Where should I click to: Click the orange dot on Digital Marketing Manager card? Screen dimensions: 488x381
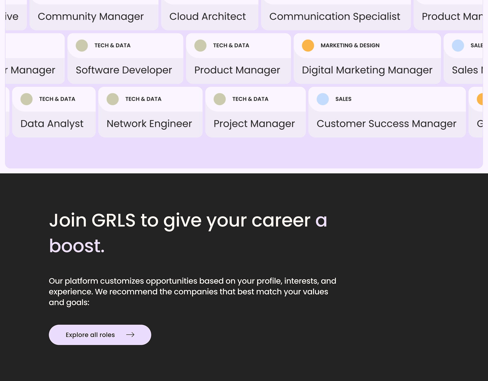click(x=308, y=46)
